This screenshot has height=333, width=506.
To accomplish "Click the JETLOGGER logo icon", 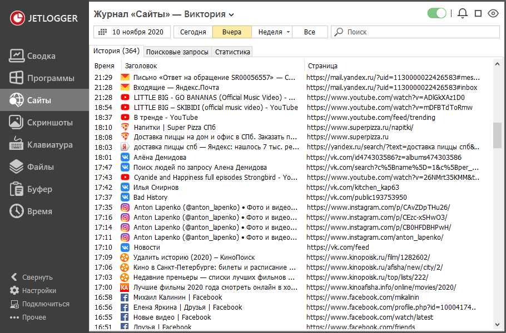I will pos(18,18).
